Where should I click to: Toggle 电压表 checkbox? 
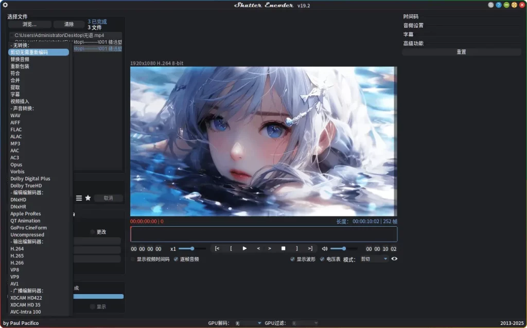coord(322,259)
